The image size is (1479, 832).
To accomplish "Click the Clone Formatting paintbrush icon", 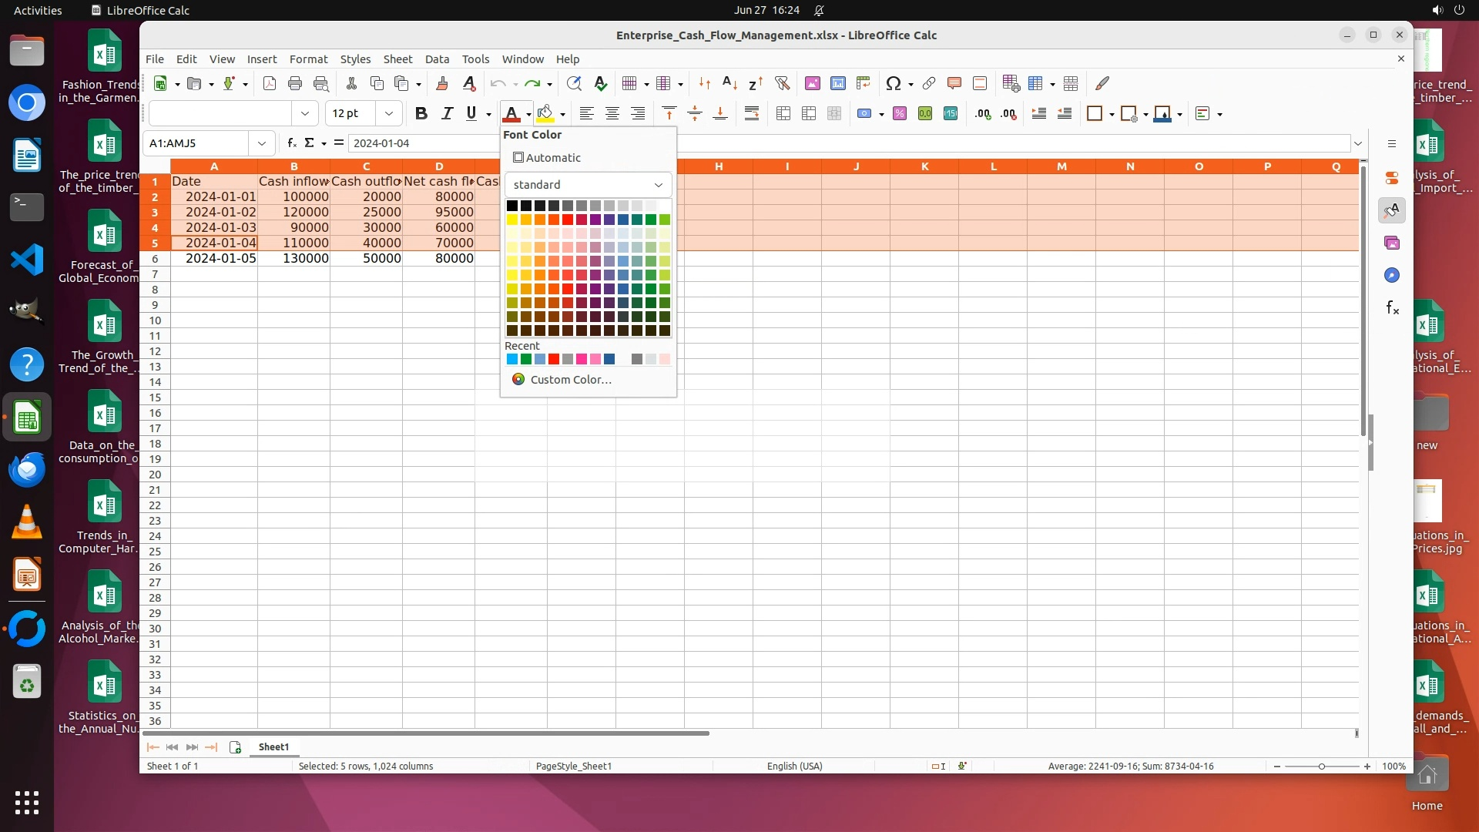I will click(x=441, y=83).
